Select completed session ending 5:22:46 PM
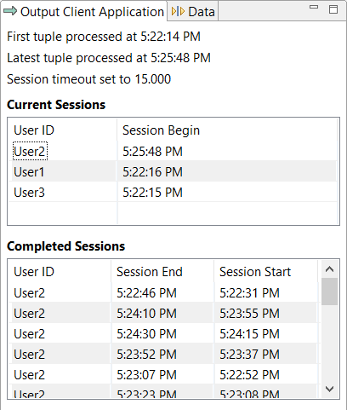The width and height of the screenshot is (347, 410). tap(164, 292)
